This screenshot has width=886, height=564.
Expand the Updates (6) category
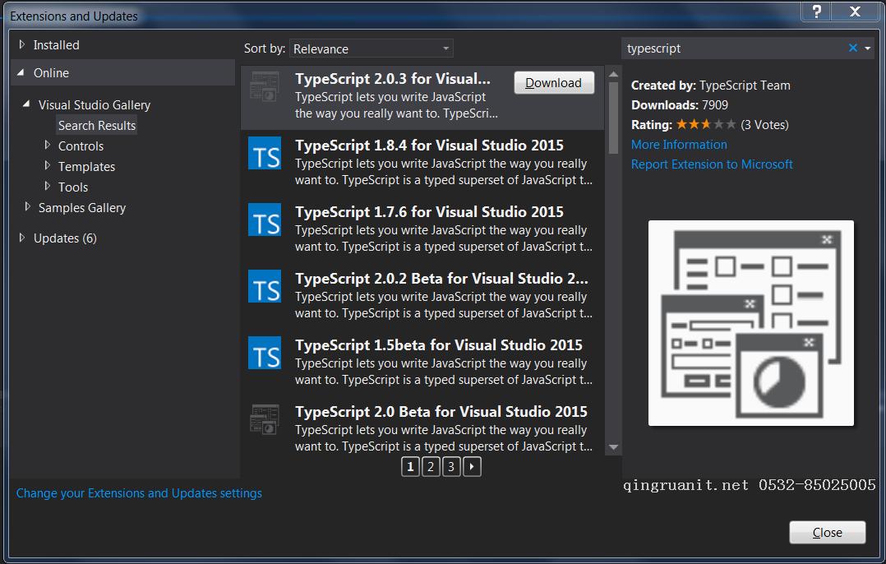click(22, 238)
